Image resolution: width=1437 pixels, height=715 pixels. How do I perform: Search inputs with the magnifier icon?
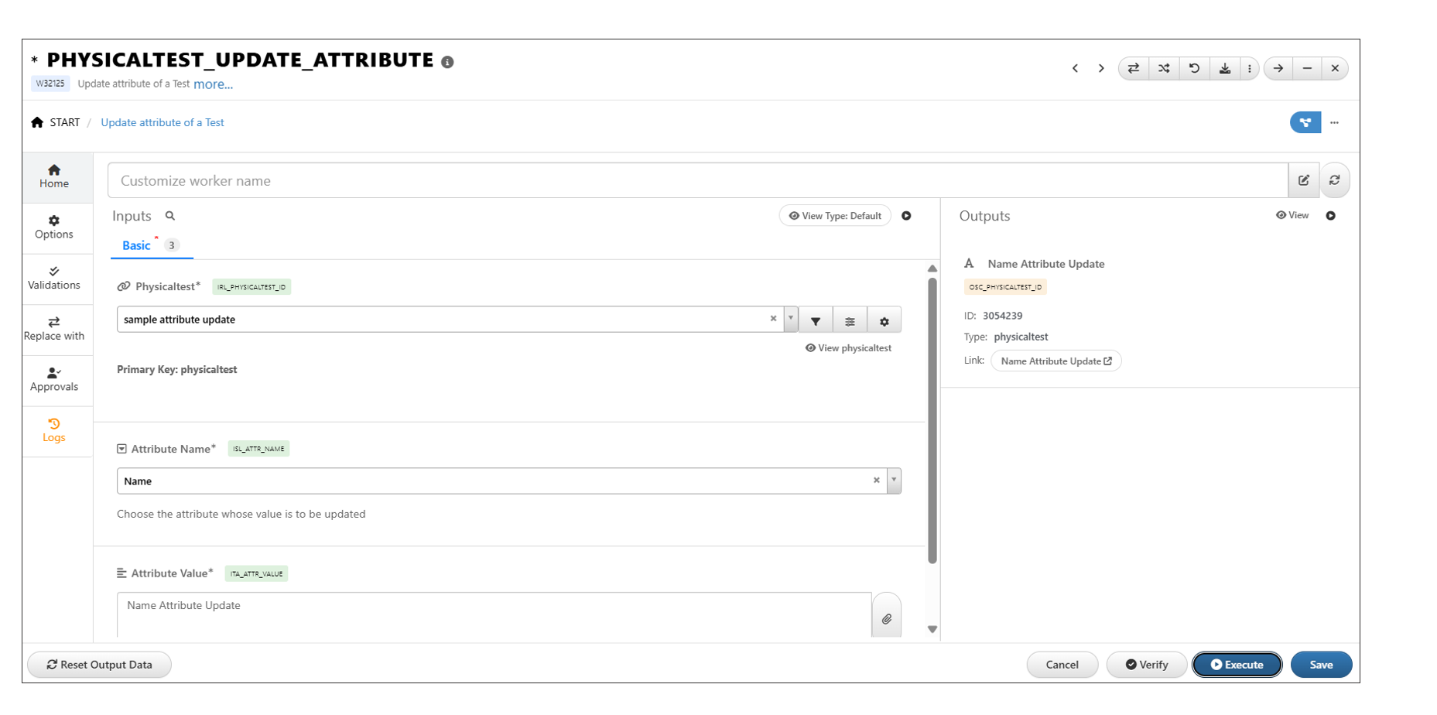coord(170,216)
